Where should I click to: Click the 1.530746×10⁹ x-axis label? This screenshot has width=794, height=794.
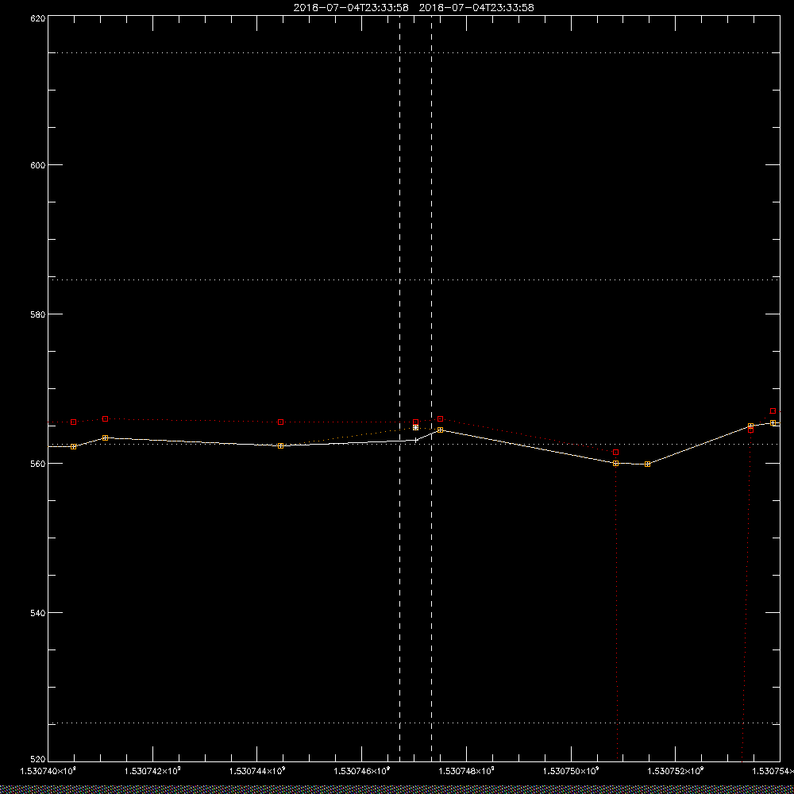tap(362, 771)
